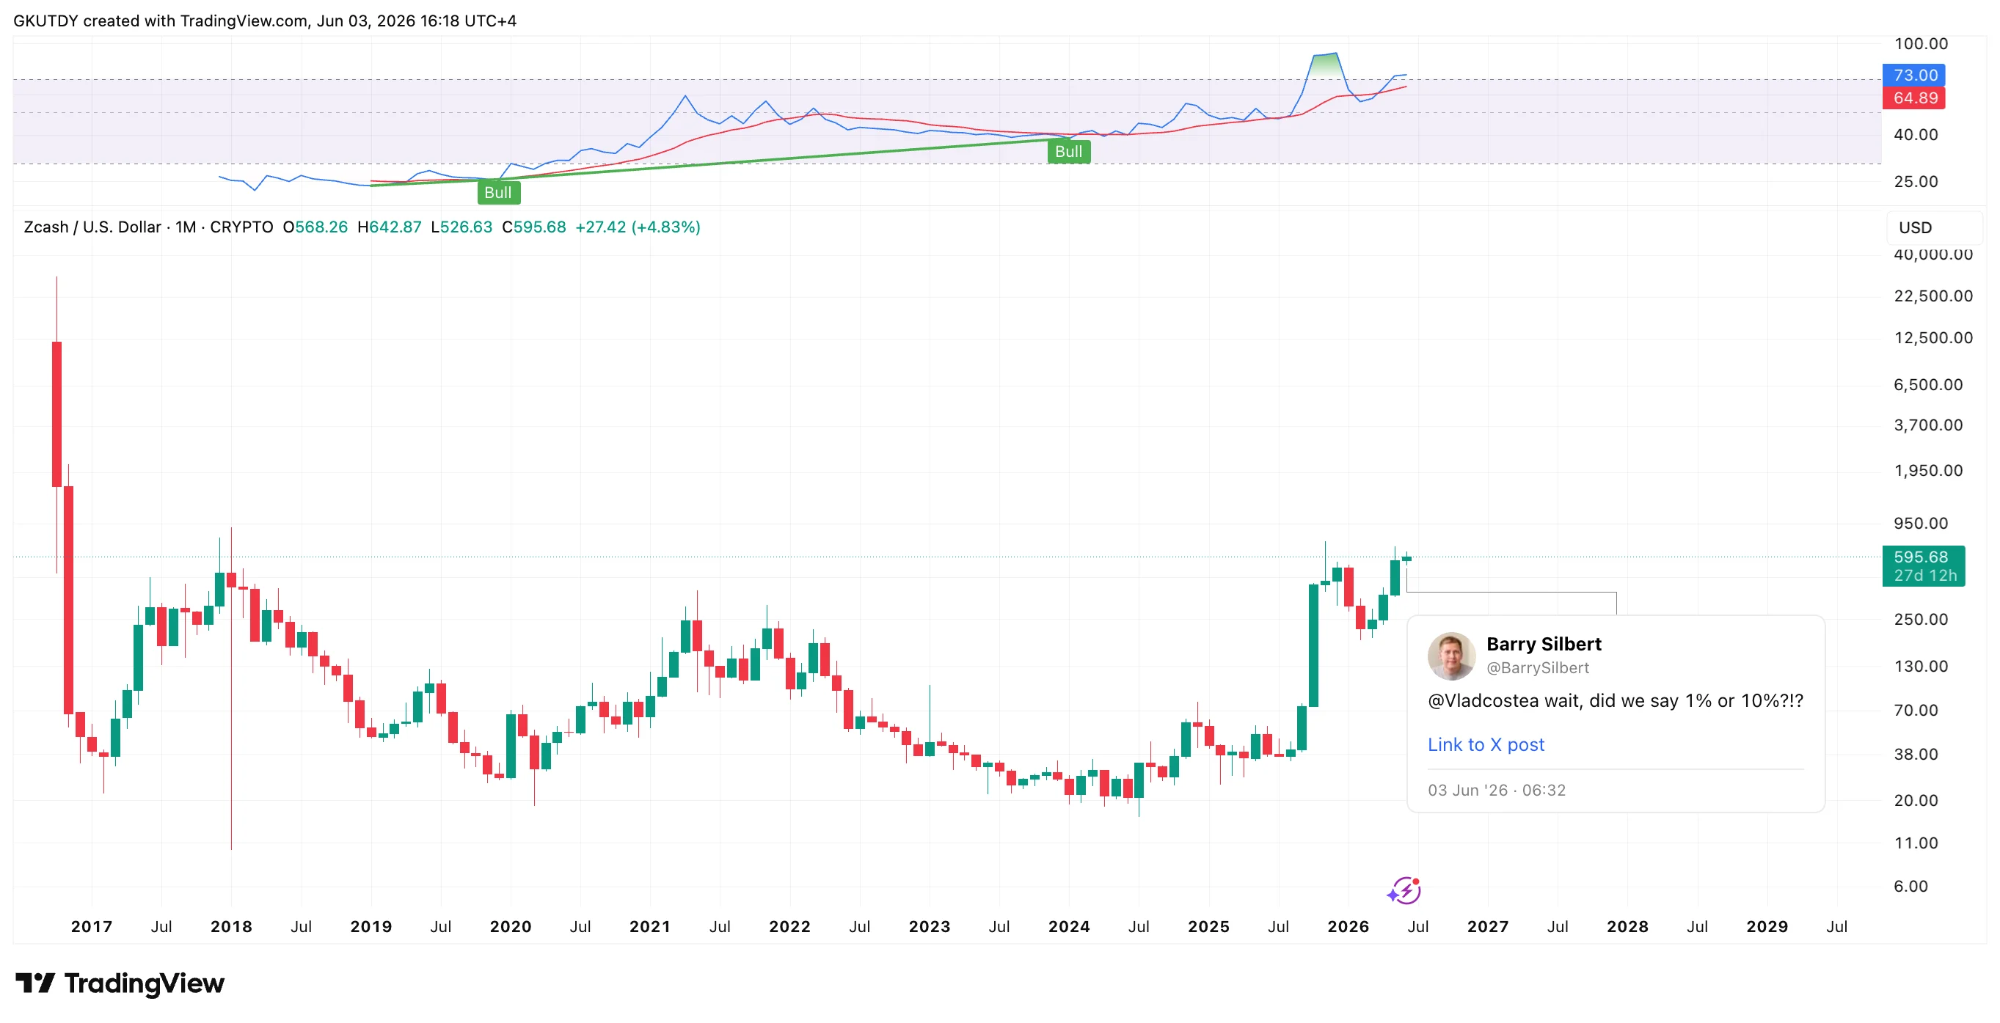Click the green 595.68 current price label

(1923, 566)
